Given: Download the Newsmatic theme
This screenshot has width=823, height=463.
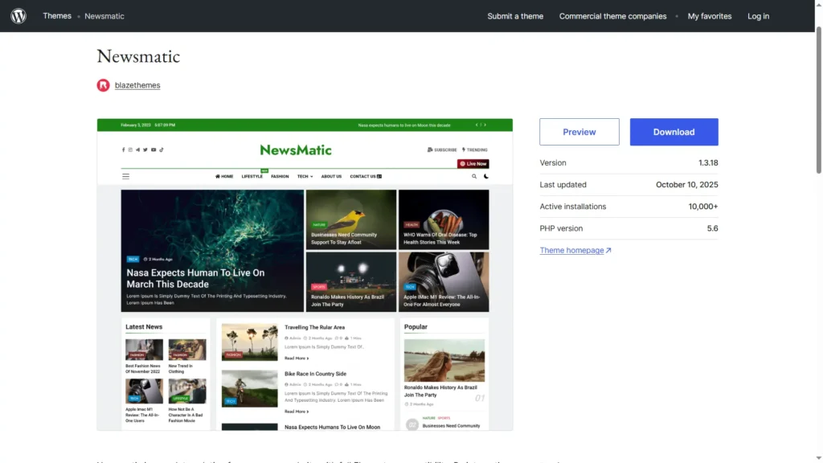Looking at the screenshot, I should click(674, 132).
